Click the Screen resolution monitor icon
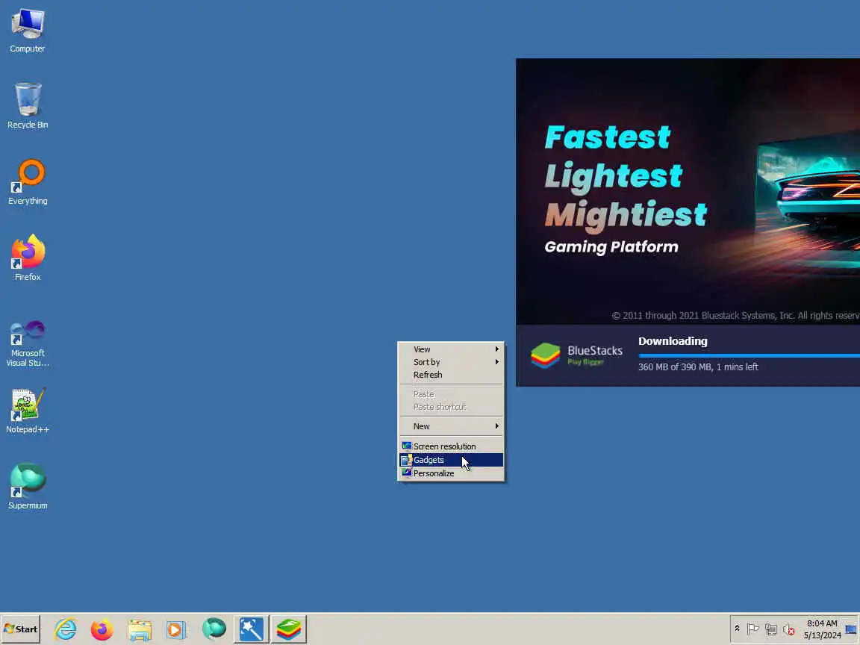 click(406, 446)
